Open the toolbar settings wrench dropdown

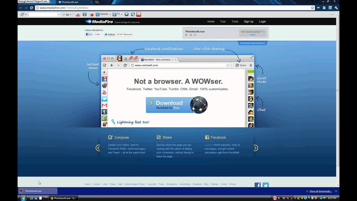tap(23, 14)
